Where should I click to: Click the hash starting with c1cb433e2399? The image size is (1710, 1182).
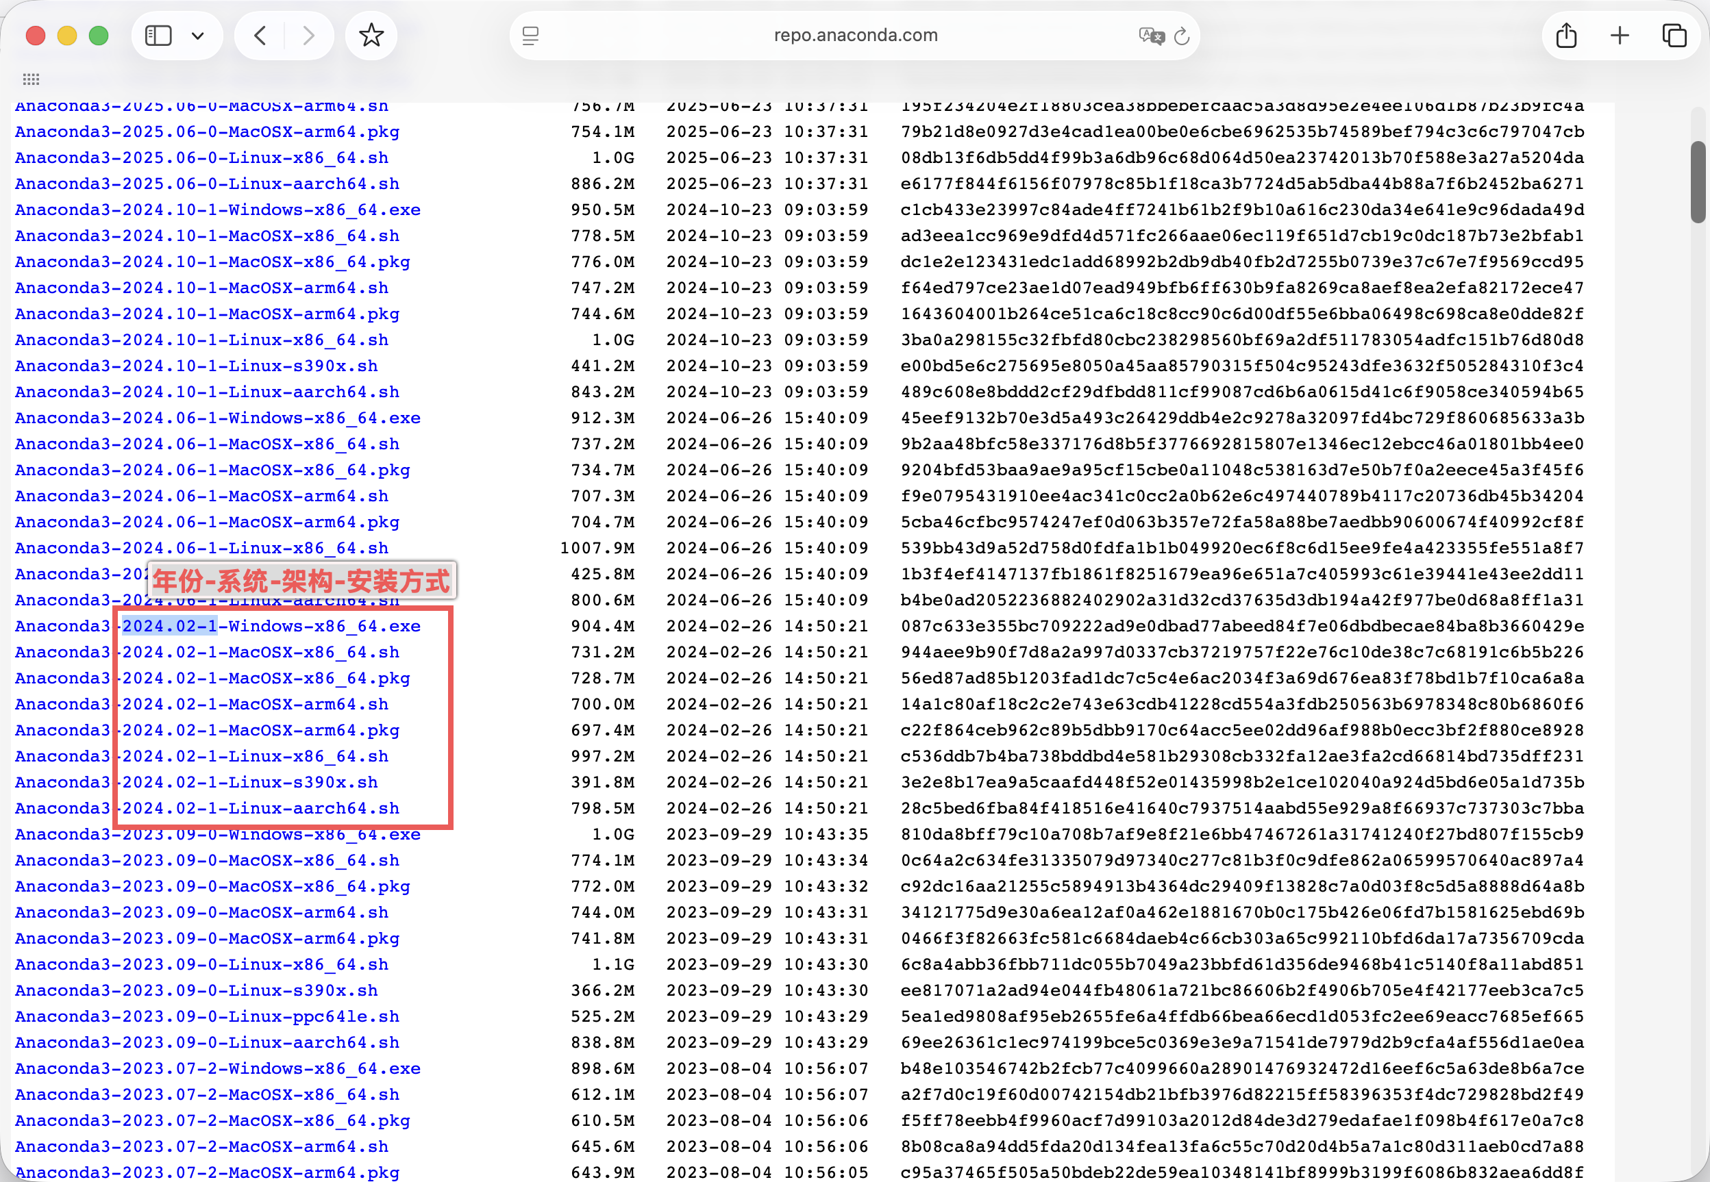click(x=1243, y=210)
